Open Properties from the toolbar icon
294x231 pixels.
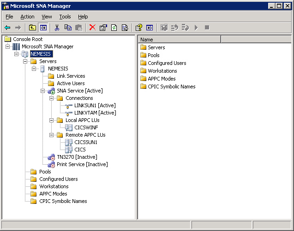tap(103, 28)
